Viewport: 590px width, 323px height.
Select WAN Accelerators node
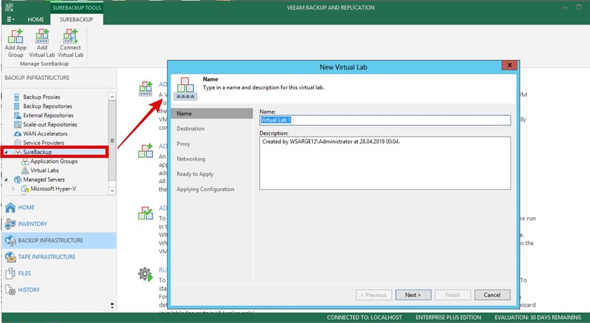click(45, 133)
